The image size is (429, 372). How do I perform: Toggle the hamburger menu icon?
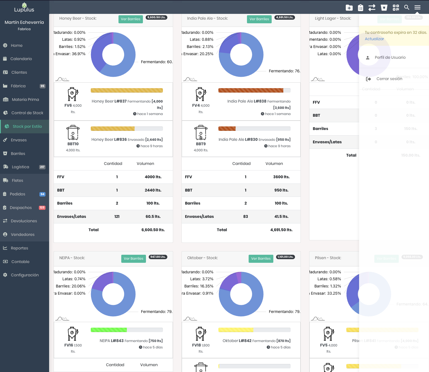(417, 7)
